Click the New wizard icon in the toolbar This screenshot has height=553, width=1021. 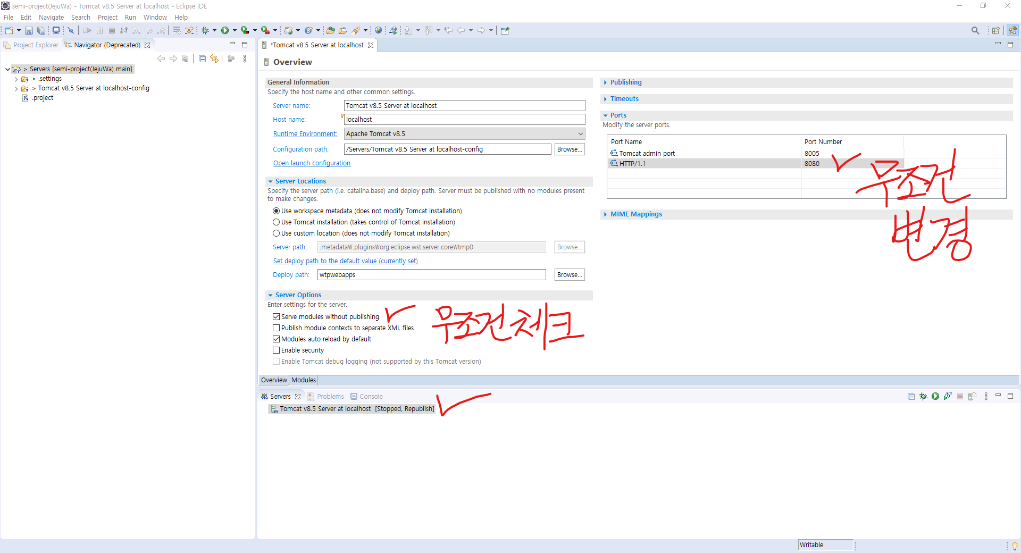click(x=9, y=30)
